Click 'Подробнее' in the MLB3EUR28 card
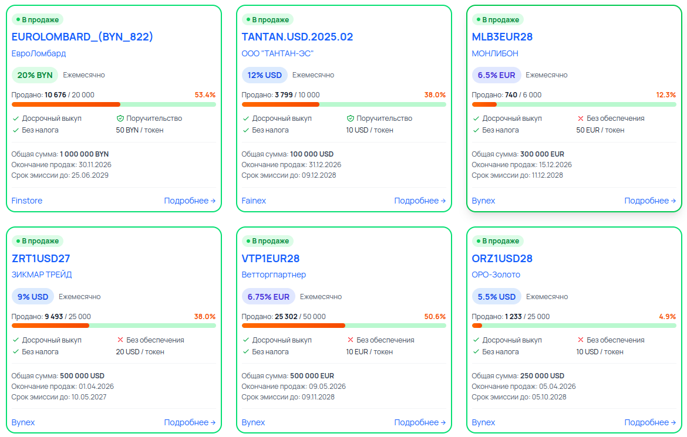This screenshot has width=687, height=437. pos(650,201)
